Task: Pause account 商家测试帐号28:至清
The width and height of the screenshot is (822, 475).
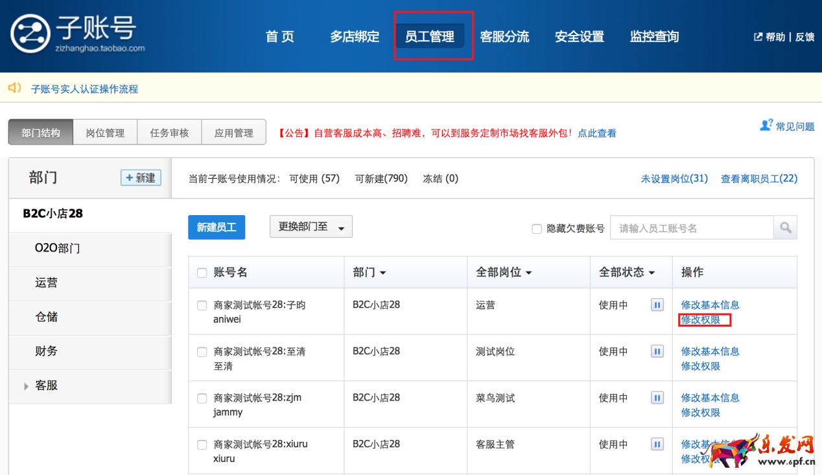Action: [657, 351]
